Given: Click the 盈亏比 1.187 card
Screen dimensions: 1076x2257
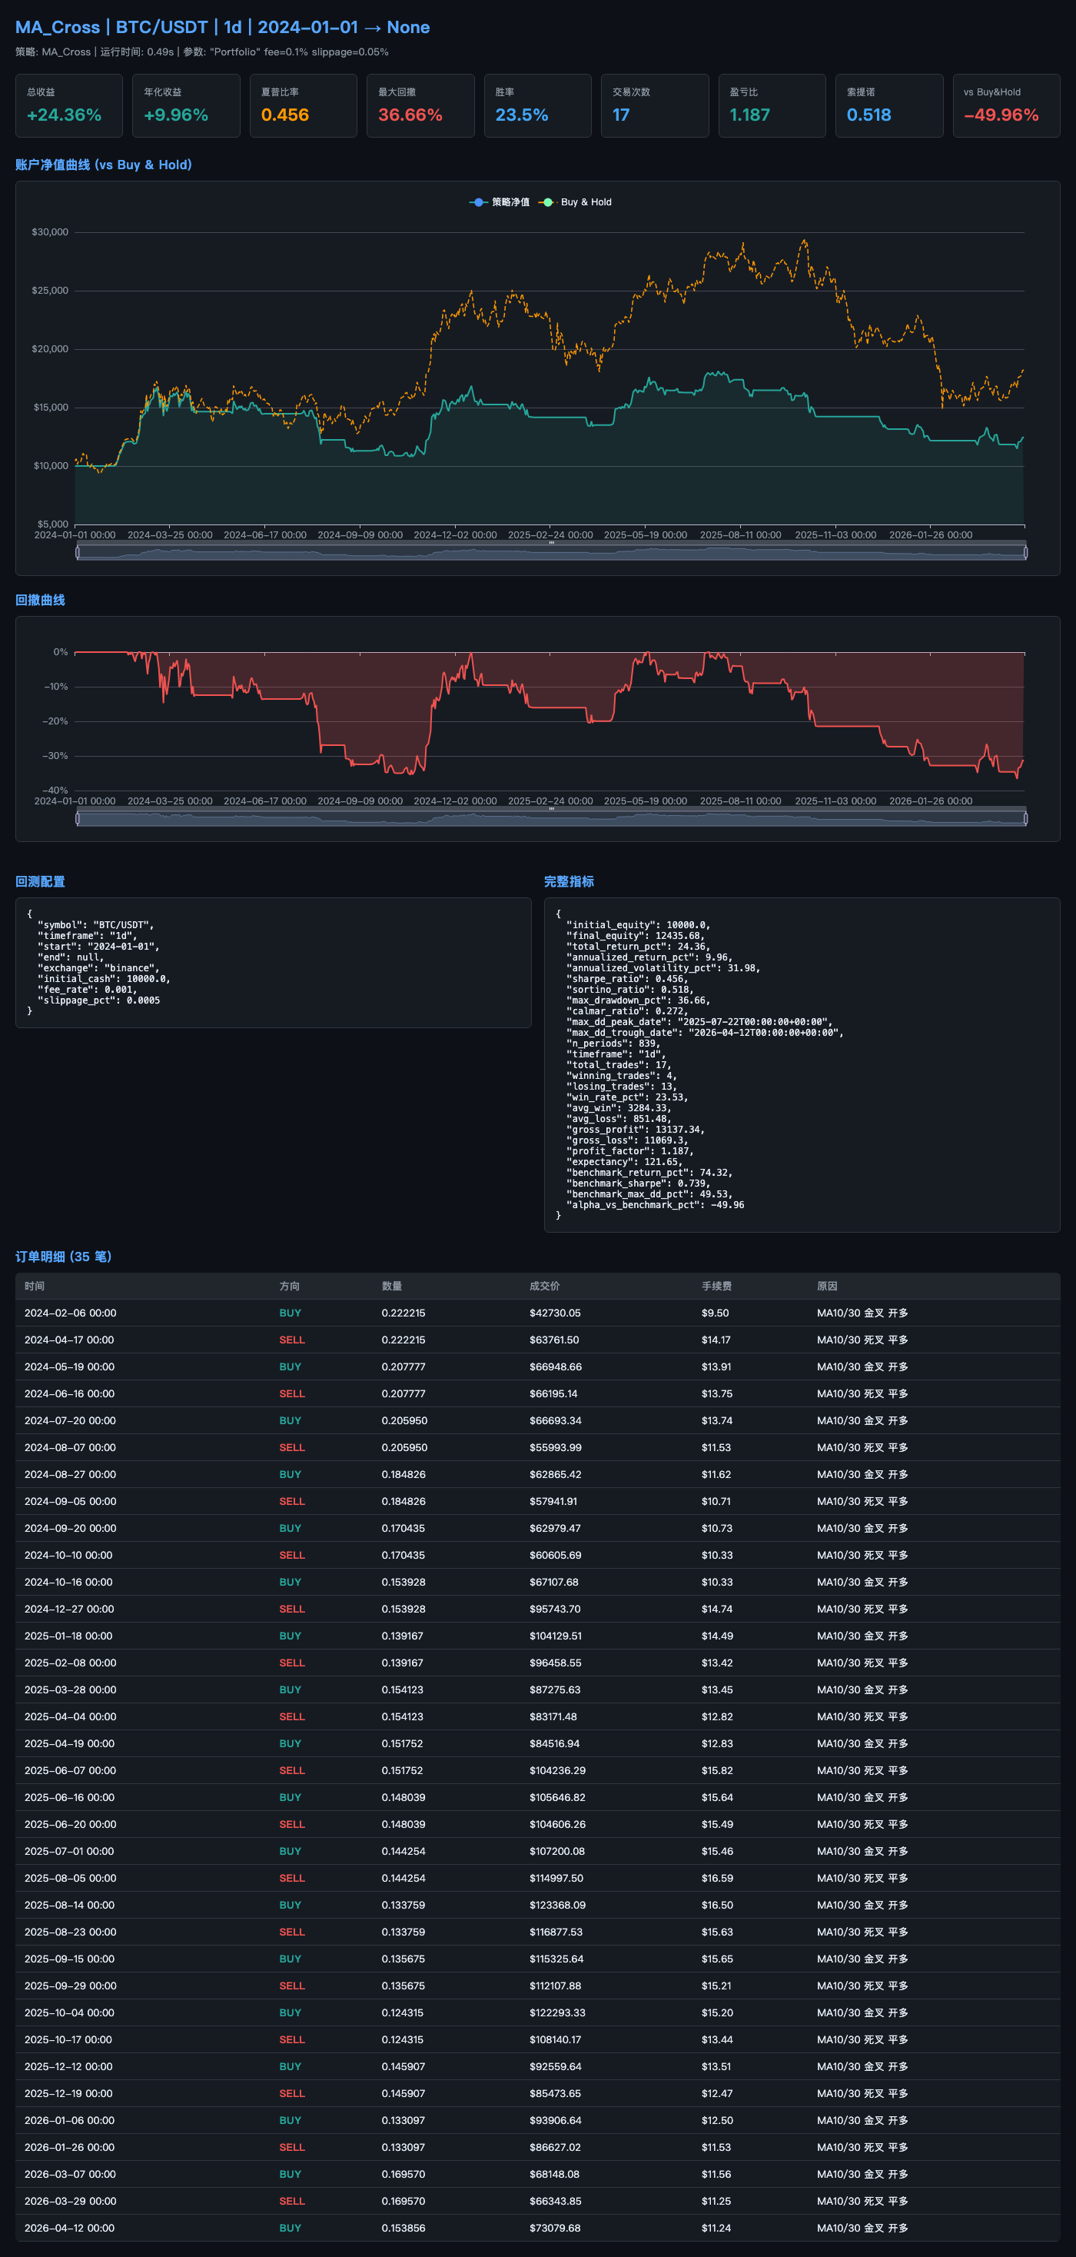Looking at the screenshot, I should point(772,106).
